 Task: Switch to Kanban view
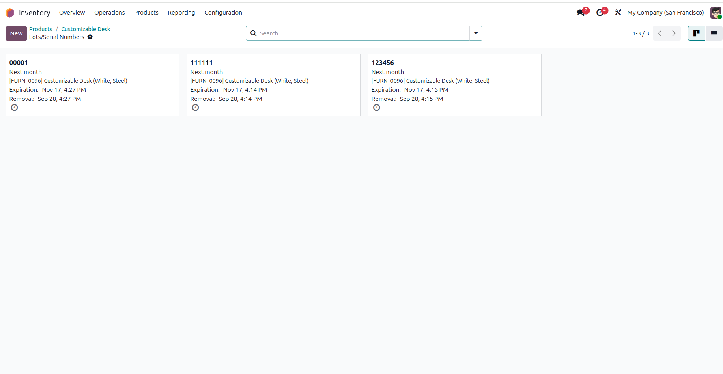[697, 33]
